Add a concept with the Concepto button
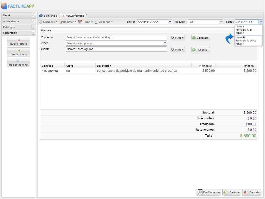 [x=200, y=38]
